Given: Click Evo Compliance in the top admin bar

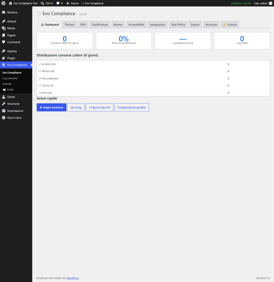Looking at the screenshot, I should pyautogui.click(x=92, y=3).
